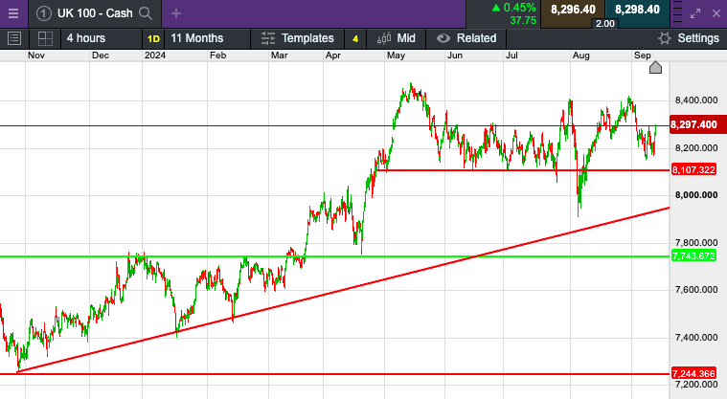Viewport: 727px width, 399px height.
Task: Click the circled number 1 chart link icon
Action: [x=44, y=13]
